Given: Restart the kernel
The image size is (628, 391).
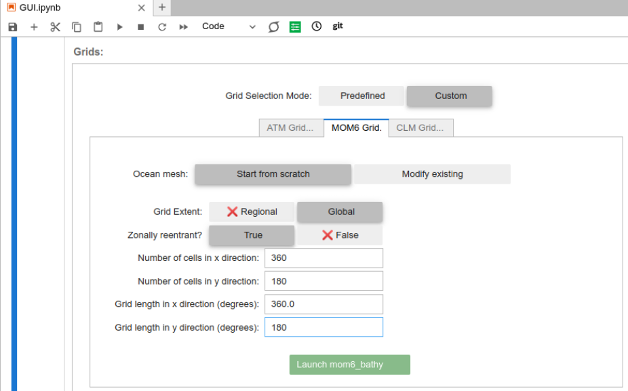Looking at the screenshot, I should tap(162, 27).
